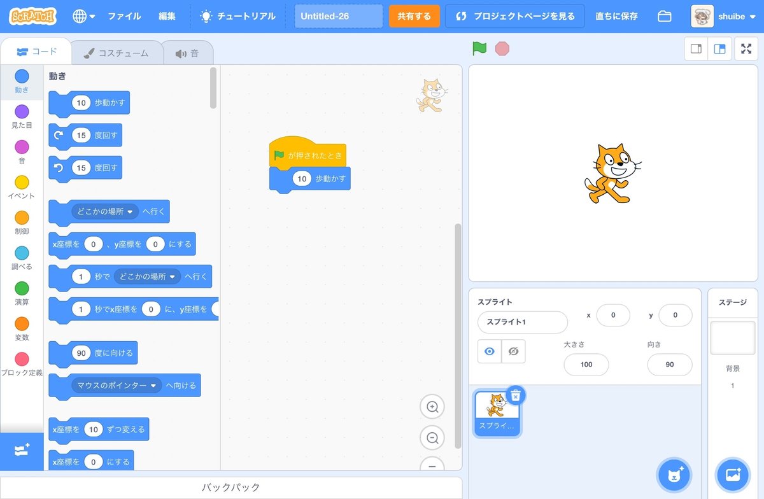Open the ファイル menu
The width and height of the screenshot is (764, 499).
[x=124, y=16]
